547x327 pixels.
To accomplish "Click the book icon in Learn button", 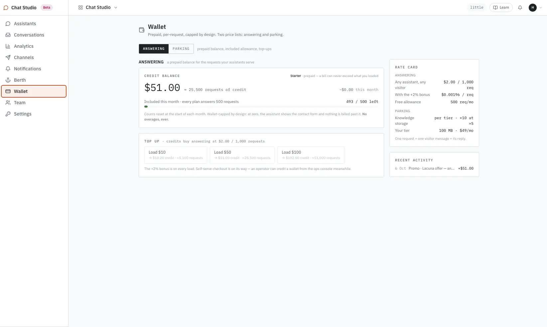I will [x=495, y=7].
